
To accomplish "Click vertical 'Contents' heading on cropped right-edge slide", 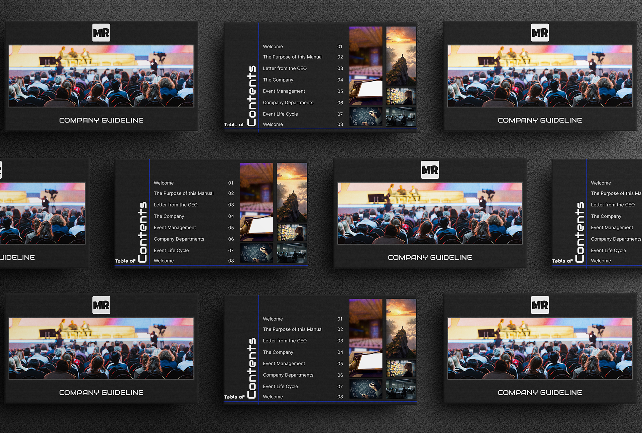I will [x=580, y=232].
